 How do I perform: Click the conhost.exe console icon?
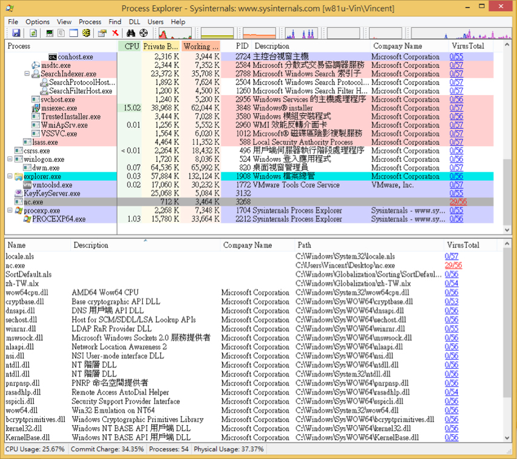pyautogui.click(x=53, y=57)
